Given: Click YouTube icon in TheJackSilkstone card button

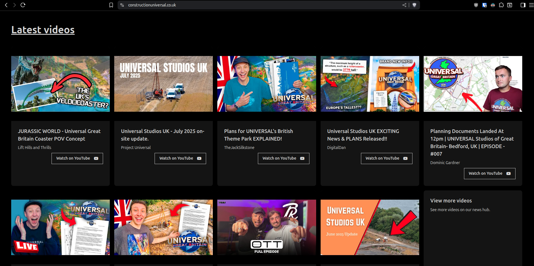Looking at the screenshot, I should [x=302, y=158].
